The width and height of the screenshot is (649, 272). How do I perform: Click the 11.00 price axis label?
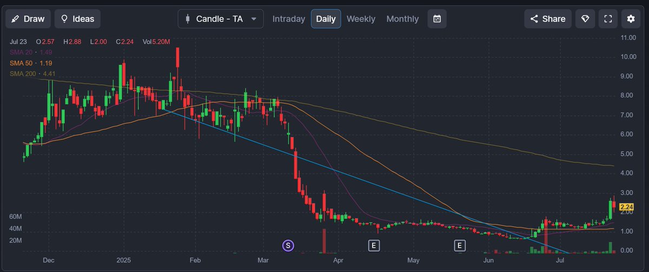(627, 37)
